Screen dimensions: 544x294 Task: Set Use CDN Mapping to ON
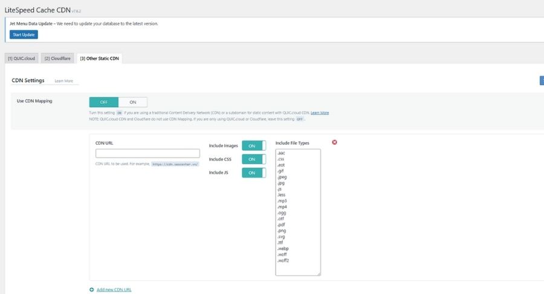click(x=133, y=102)
